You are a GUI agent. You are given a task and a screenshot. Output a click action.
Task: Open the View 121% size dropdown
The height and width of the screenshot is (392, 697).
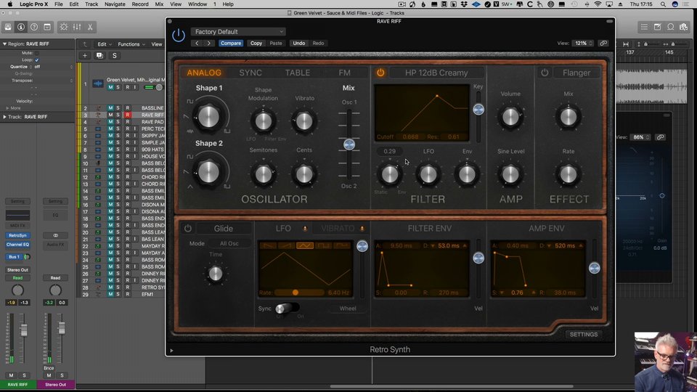583,43
